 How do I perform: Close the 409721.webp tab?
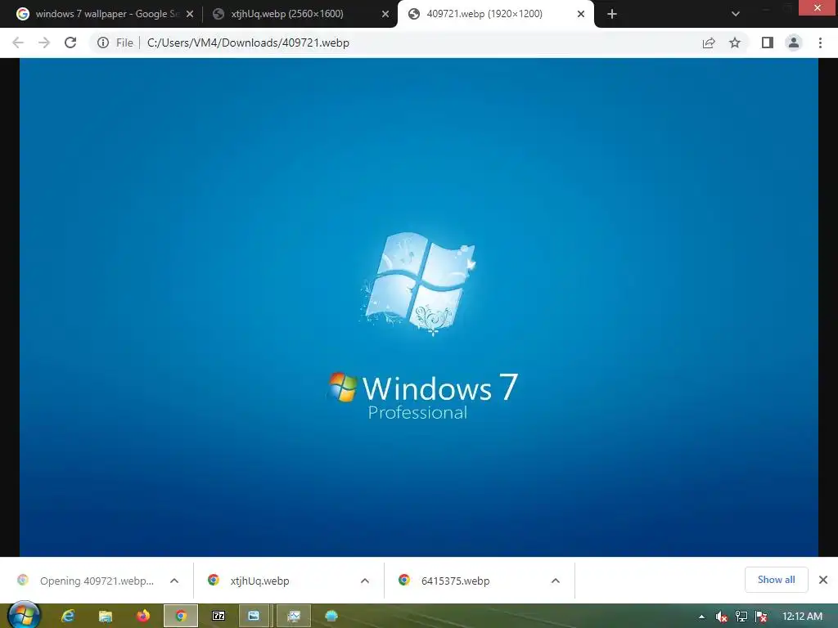581,14
